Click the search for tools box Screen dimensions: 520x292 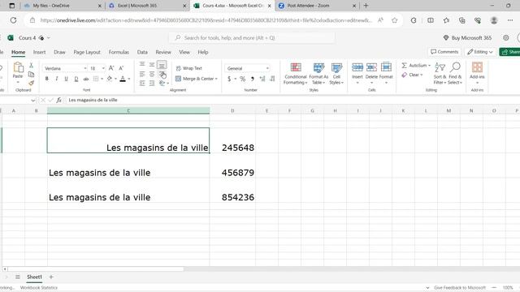(x=252, y=38)
